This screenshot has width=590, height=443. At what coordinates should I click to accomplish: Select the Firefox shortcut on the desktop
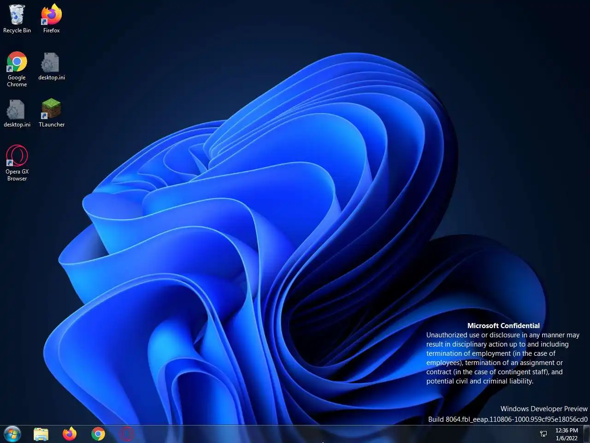point(51,18)
